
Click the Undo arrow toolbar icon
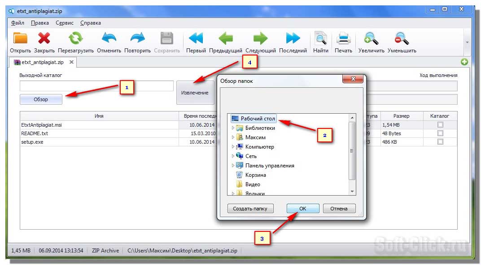(109, 38)
